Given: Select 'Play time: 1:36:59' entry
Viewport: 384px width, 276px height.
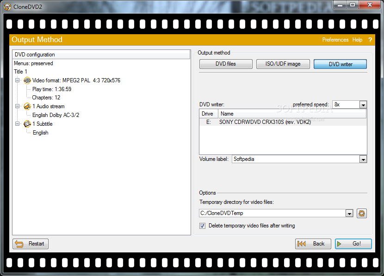Looking at the screenshot, I should click(52, 89).
